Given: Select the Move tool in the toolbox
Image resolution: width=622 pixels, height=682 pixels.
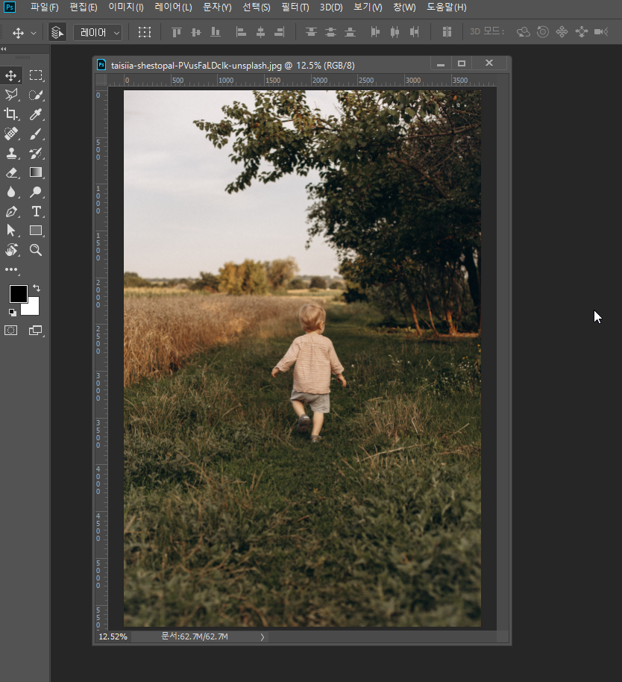Looking at the screenshot, I should pyautogui.click(x=11, y=75).
